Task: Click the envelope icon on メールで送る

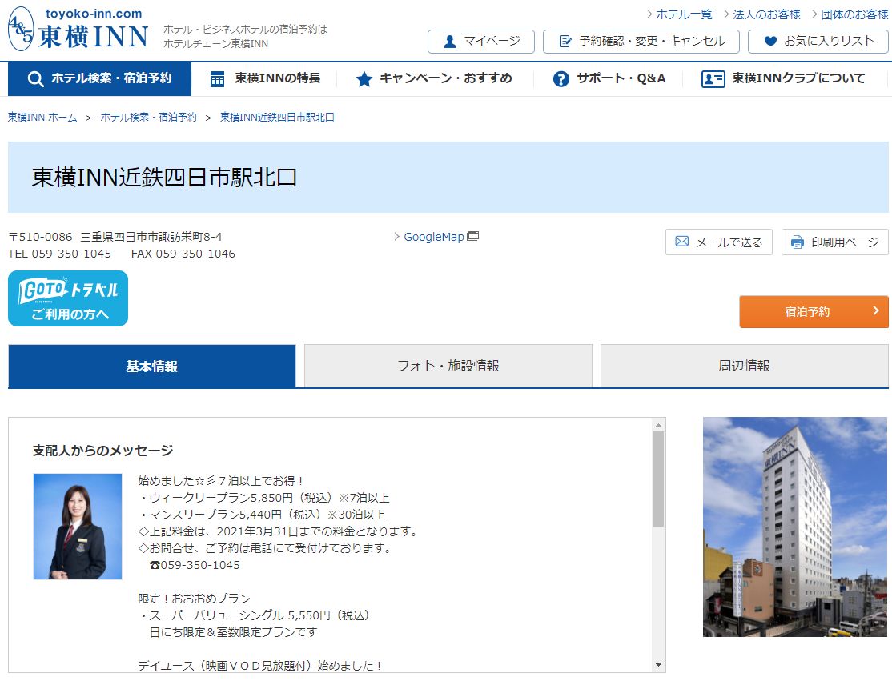Action: [681, 242]
